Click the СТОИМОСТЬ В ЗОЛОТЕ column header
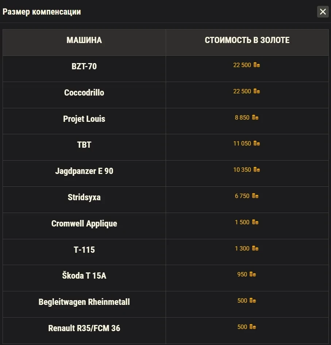 (x=247, y=40)
